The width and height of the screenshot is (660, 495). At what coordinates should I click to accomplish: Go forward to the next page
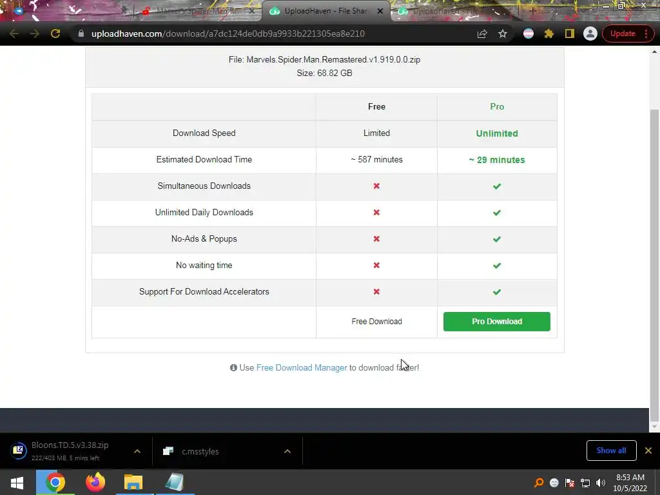point(35,34)
